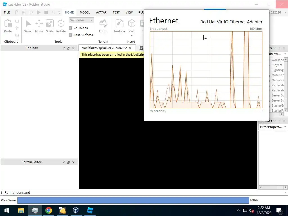Open the command bar history dropdown
The image size is (288, 216).
(285, 192)
